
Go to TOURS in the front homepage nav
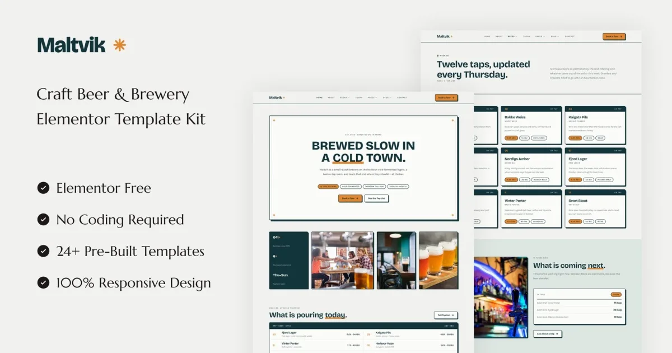click(358, 97)
